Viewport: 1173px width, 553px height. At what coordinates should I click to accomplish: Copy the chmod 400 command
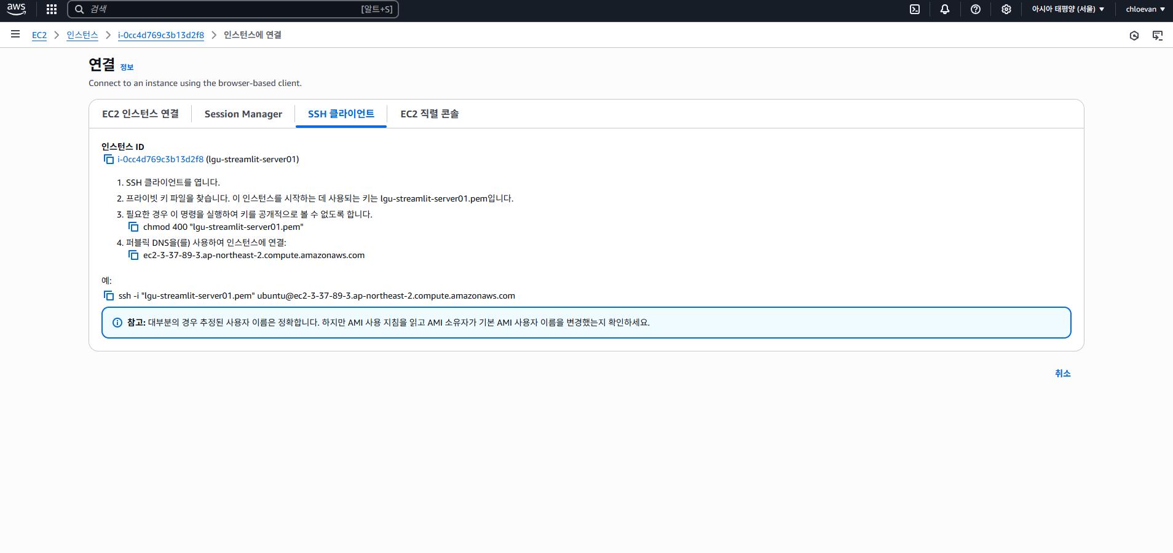click(133, 227)
